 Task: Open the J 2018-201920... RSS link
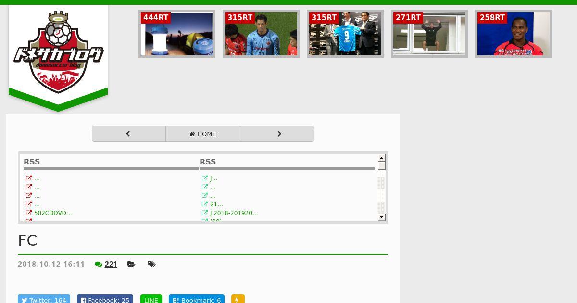234,213
